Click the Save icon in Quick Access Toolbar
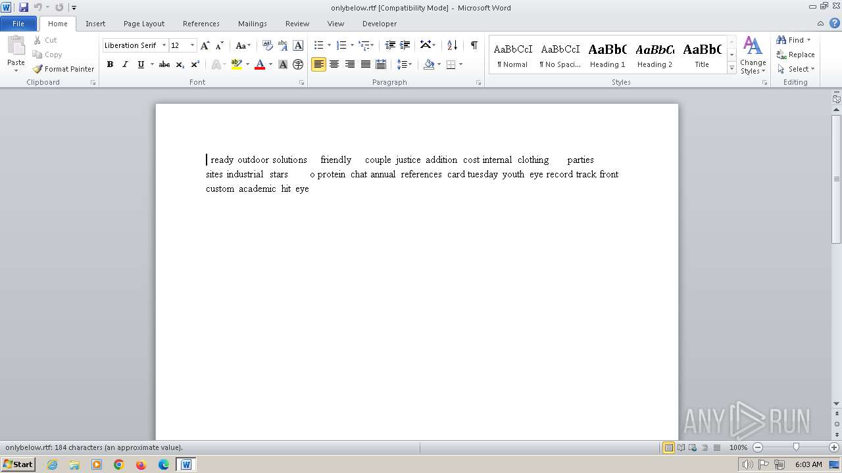The width and height of the screenshot is (842, 473). (24, 7)
